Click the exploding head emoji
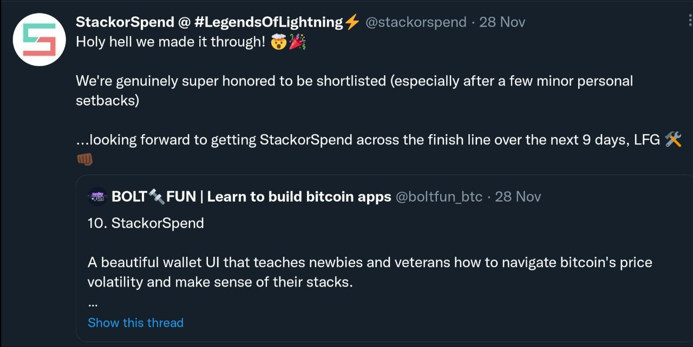 click(278, 42)
